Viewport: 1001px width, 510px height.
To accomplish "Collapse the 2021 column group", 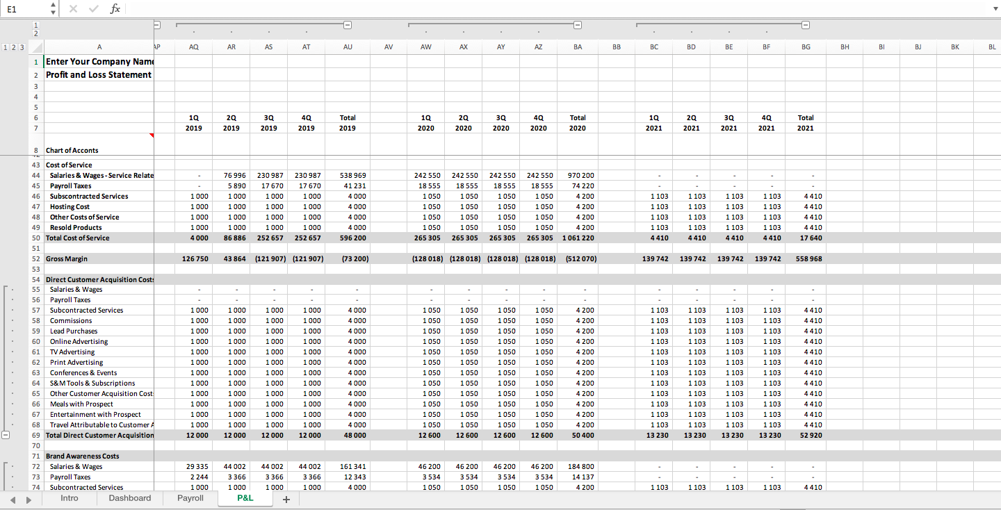I will [806, 24].
